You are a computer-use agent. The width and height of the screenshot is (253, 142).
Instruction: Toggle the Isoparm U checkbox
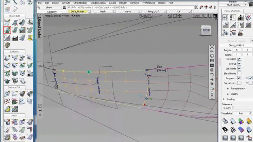[x=239, y=78]
